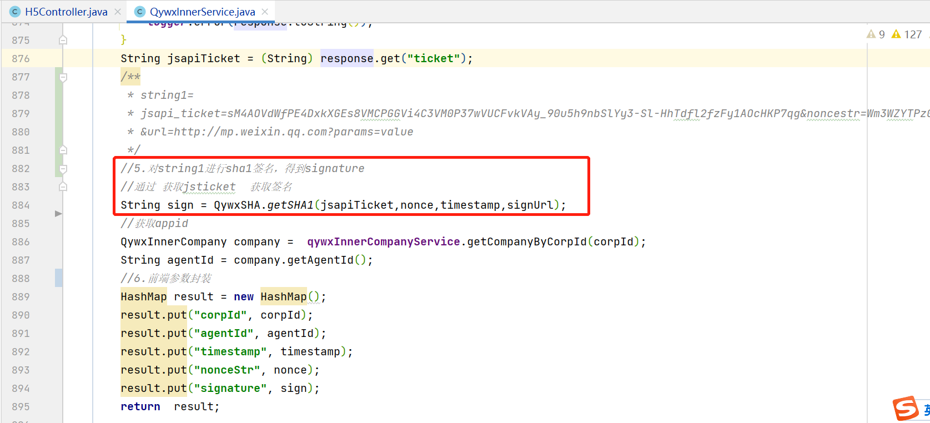
Task: Click line number 889 in the gutter
Action: tap(21, 296)
